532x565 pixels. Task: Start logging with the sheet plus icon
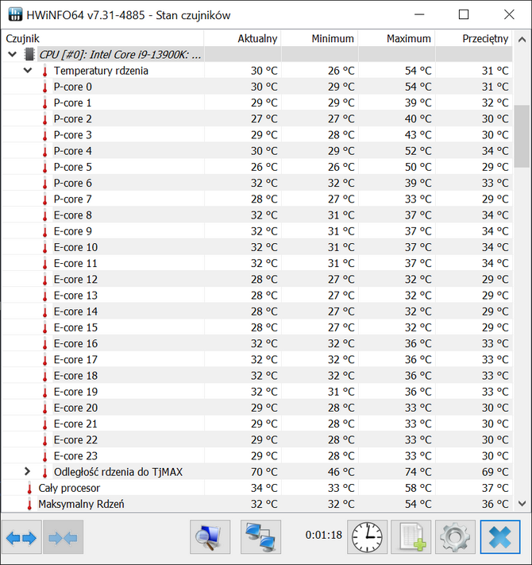411,537
